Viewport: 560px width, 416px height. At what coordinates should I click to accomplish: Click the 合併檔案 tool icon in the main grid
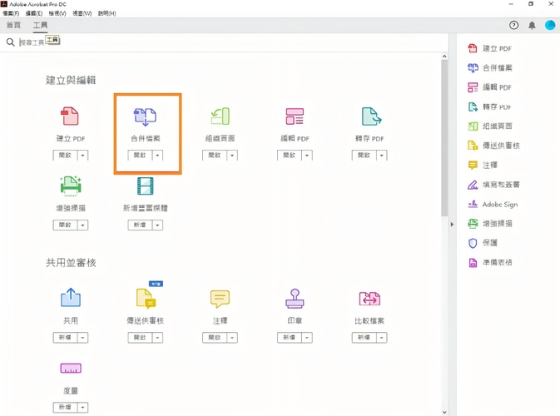click(145, 116)
